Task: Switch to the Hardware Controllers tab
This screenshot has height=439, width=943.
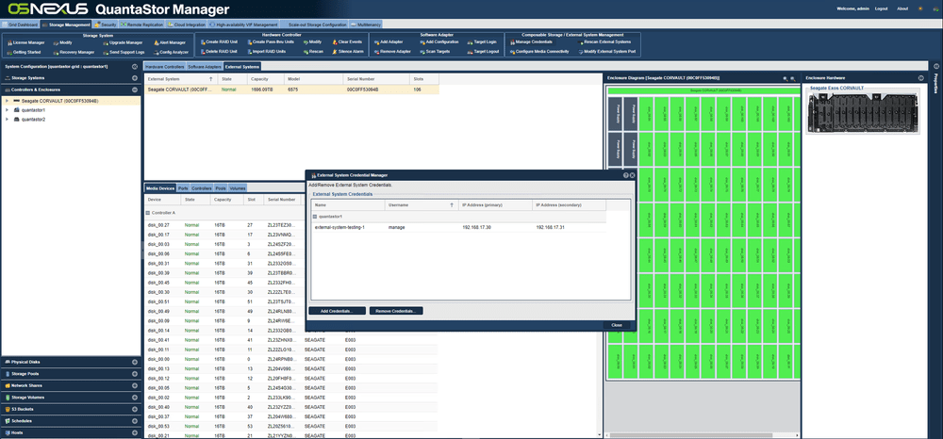Action: tap(165, 67)
